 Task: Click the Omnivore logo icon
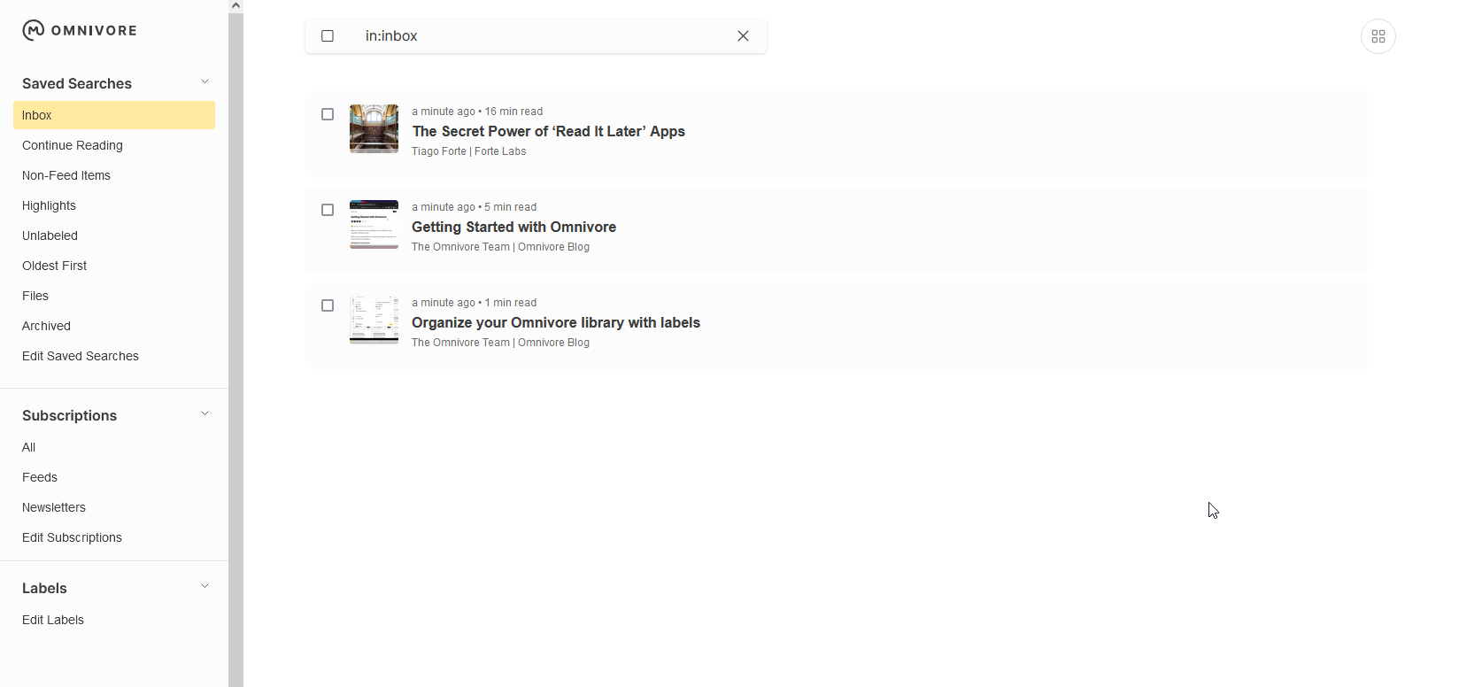point(33,31)
